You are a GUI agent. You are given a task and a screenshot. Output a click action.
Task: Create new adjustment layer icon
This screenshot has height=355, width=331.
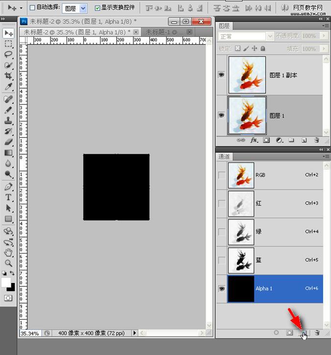click(x=280, y=140)
